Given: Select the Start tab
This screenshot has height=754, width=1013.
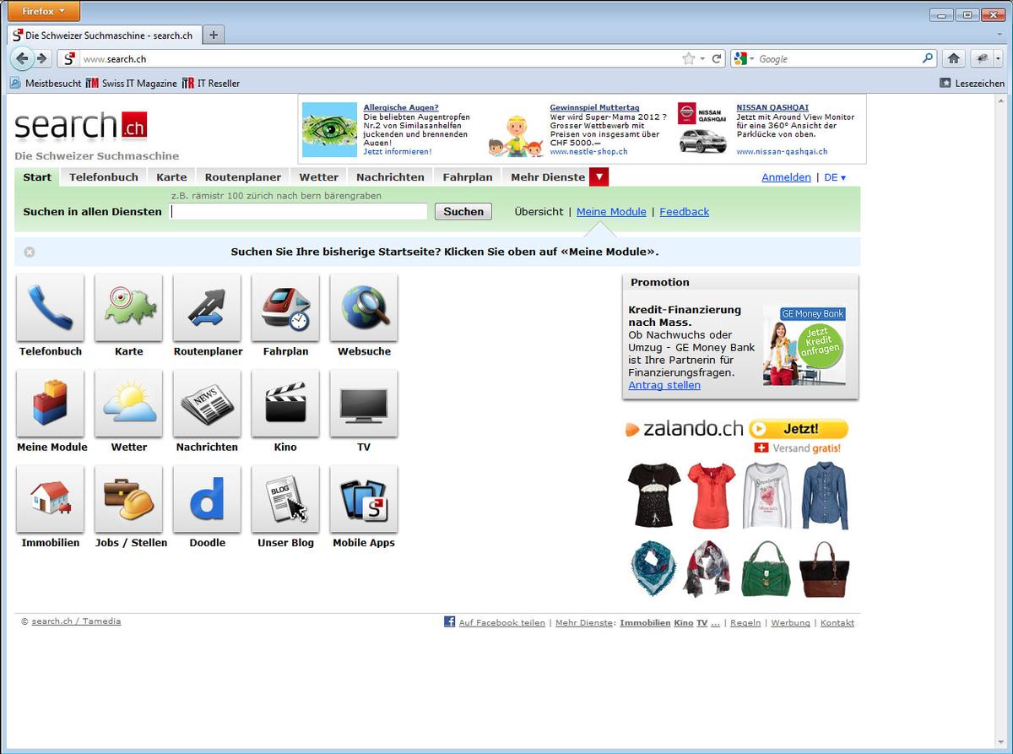Looking at the screenshot, I should pos(37,177).
